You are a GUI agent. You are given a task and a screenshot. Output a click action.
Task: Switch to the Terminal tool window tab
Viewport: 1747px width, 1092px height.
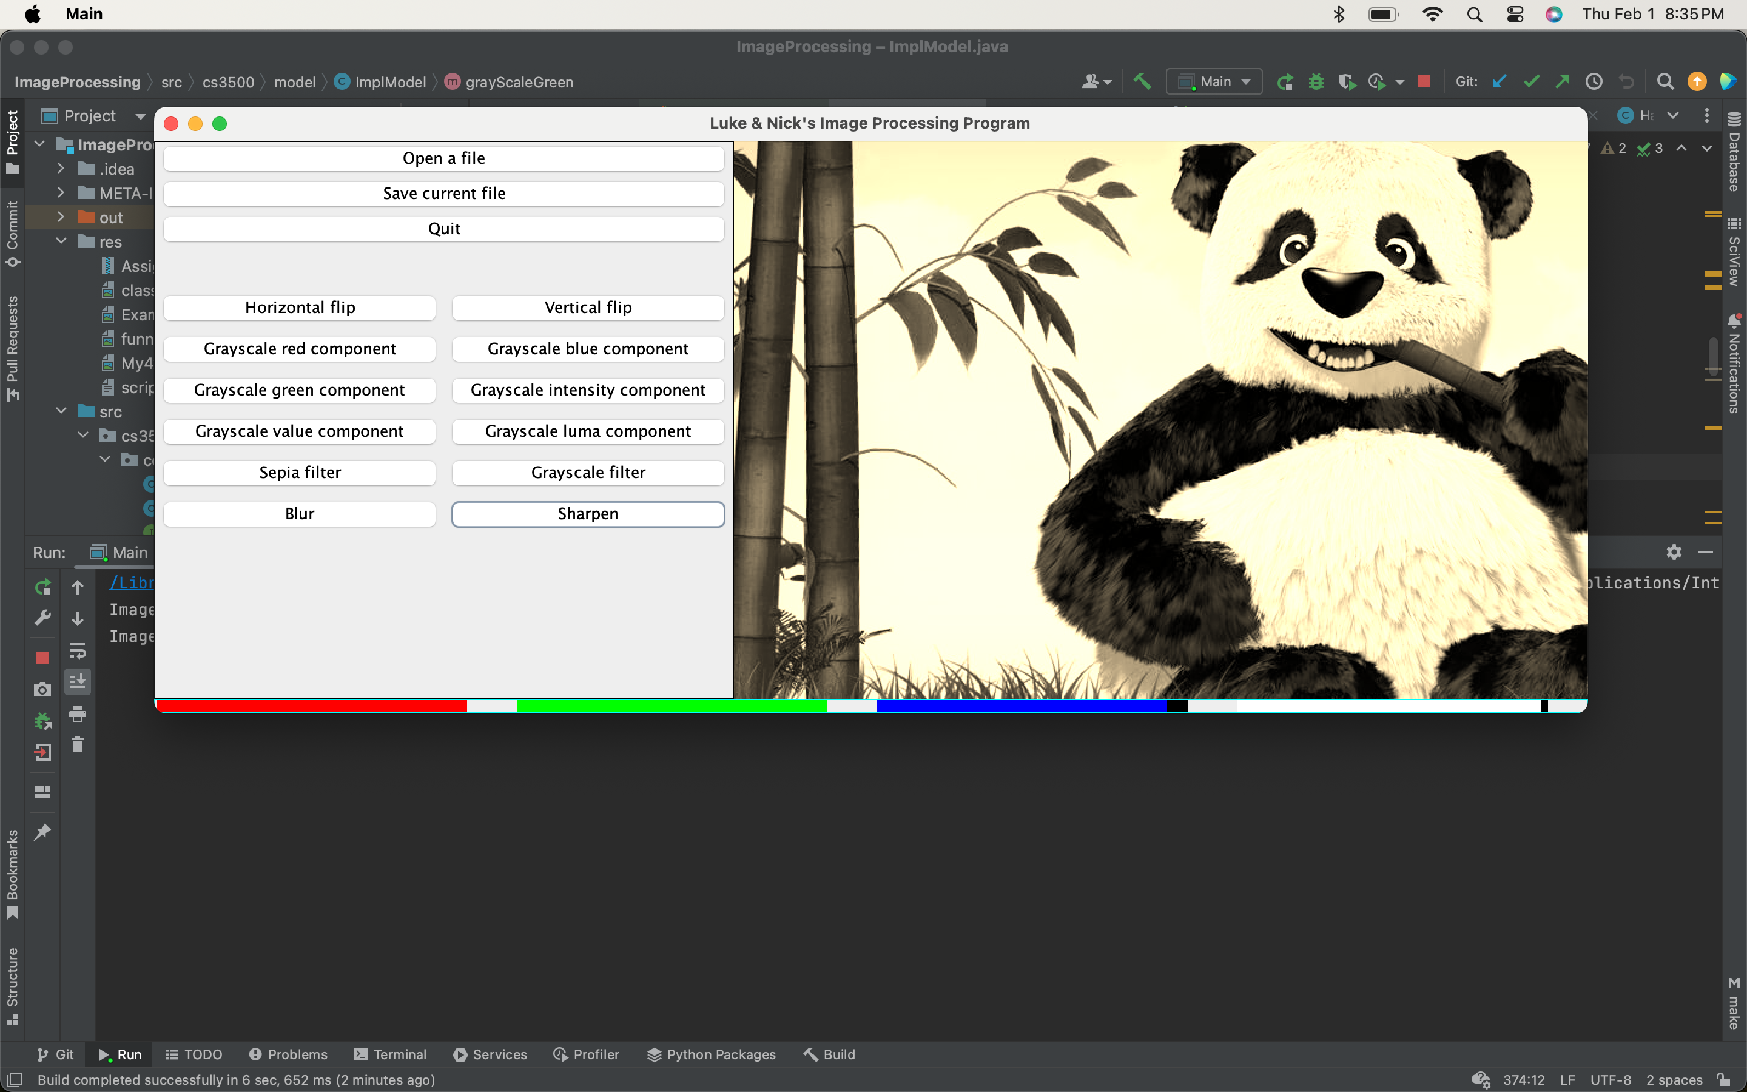390,1054
